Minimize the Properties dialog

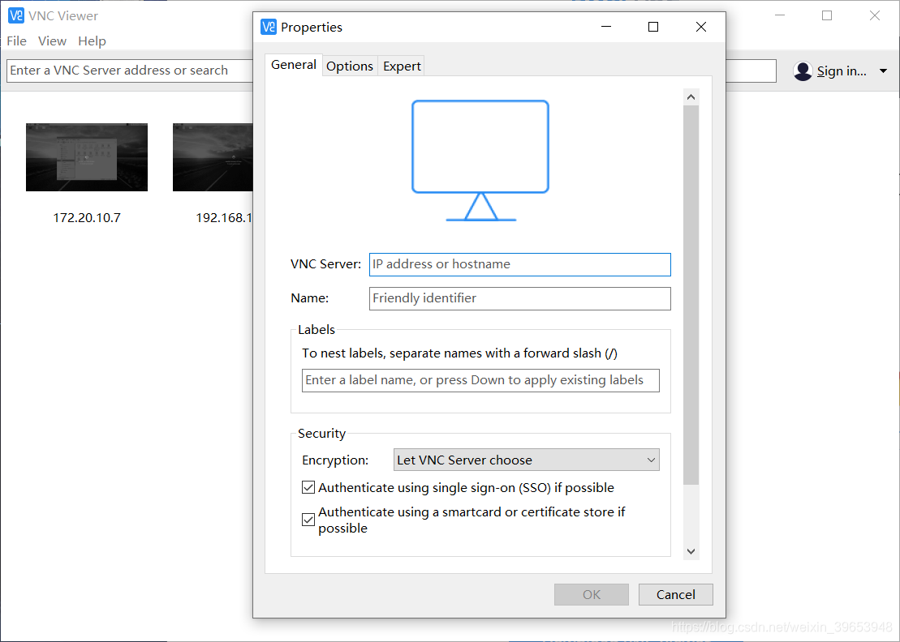pos(606,27)
